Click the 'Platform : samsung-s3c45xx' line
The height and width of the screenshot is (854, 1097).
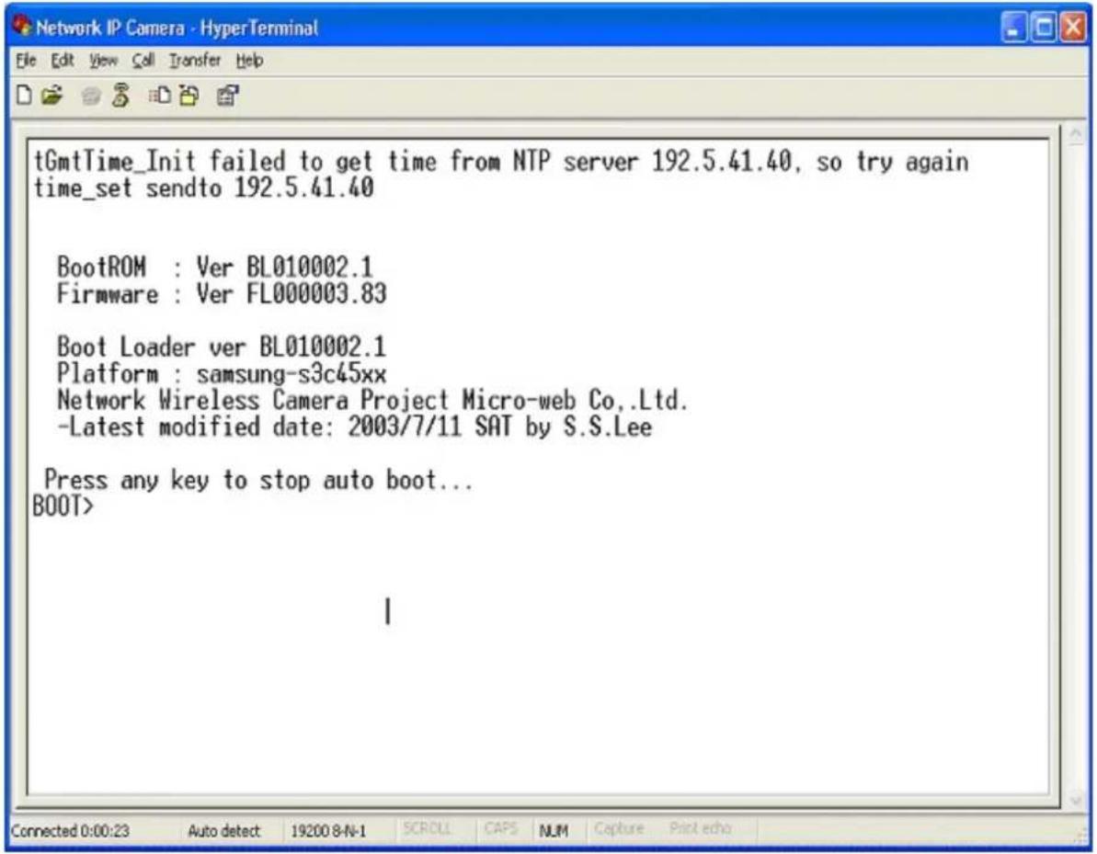(x=222, y=373)
